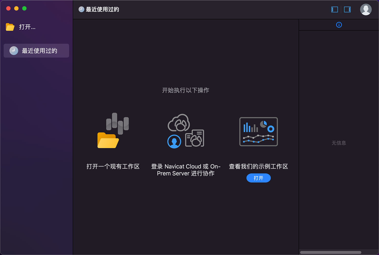Toggle the left sidebar panel visibility
The width and height of the screenshot is (379, 255).
click(x=335, y=10)
